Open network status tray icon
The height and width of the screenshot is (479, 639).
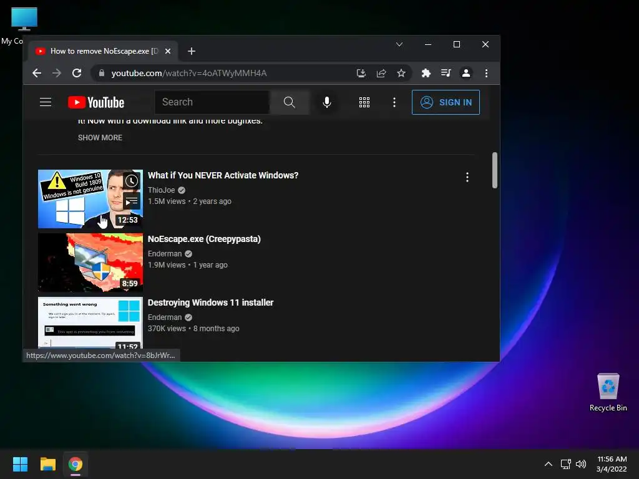(565, 464)
